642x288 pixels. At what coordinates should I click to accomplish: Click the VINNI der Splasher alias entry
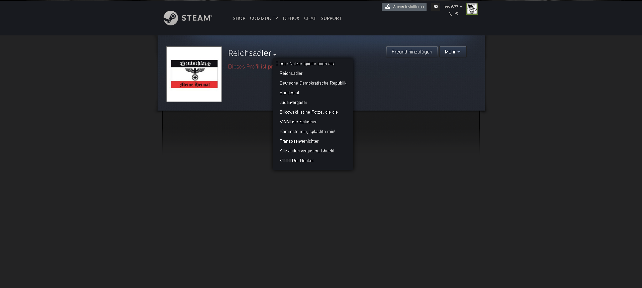298,122
